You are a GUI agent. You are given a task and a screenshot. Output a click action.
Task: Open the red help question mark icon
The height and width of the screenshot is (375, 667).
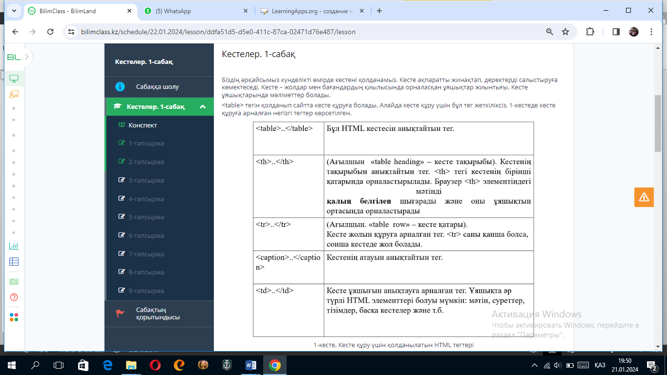tap(14, 297)
